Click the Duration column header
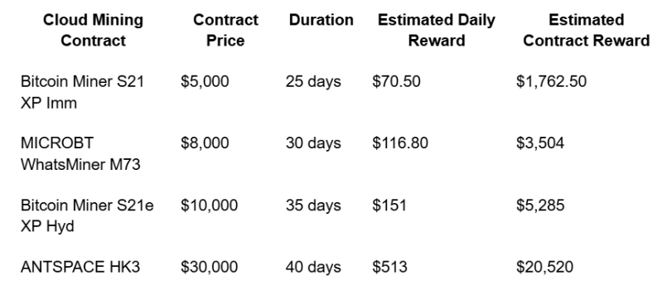The width and height of the screenshot is (667, 300). (321, 20)
